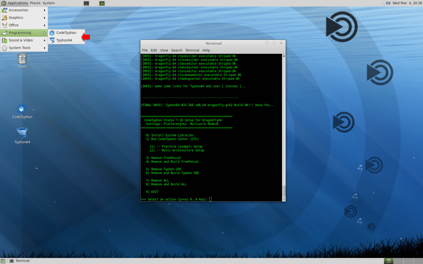Click the 'CodeTyphon Studio 7.10 Setup' heading line

pyautogui.click(x=183, y=120)
